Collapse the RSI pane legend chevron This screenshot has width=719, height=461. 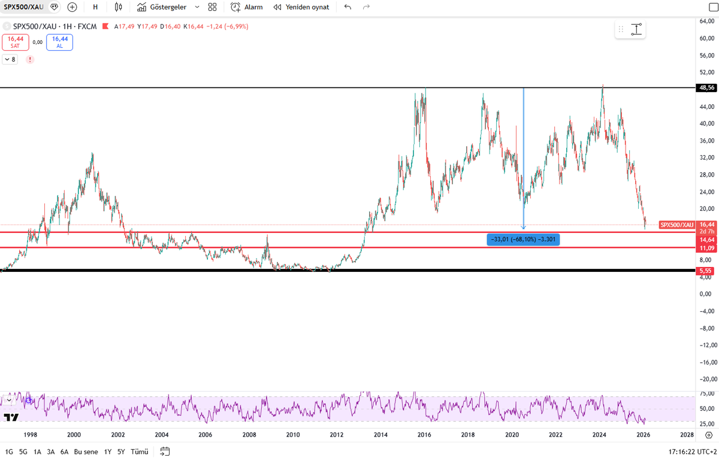[x=8, y=399]
